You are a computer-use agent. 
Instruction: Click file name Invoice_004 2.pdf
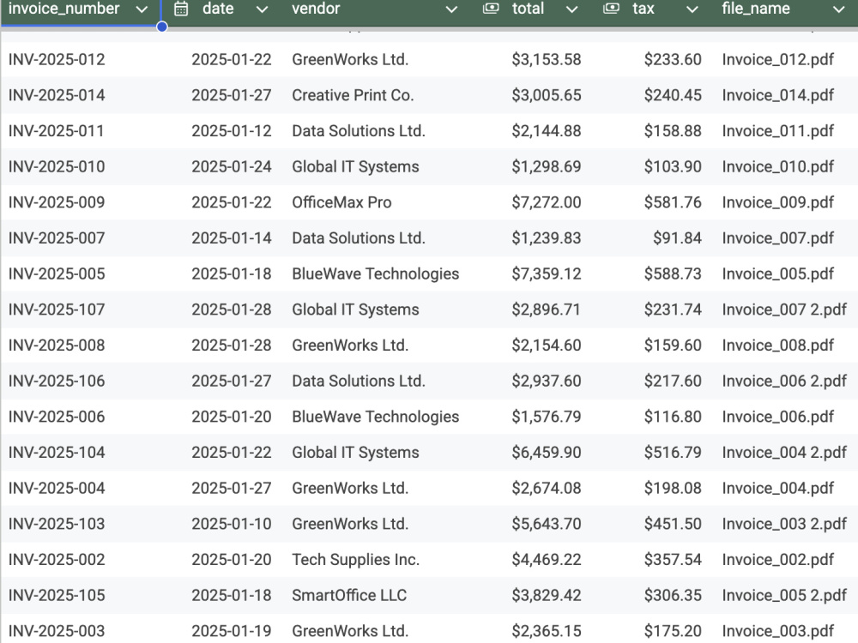[784, 452]
